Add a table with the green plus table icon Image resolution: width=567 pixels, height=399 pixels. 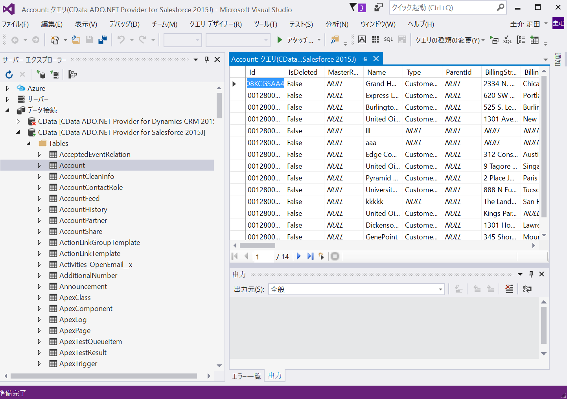click(x=535, y=40)
